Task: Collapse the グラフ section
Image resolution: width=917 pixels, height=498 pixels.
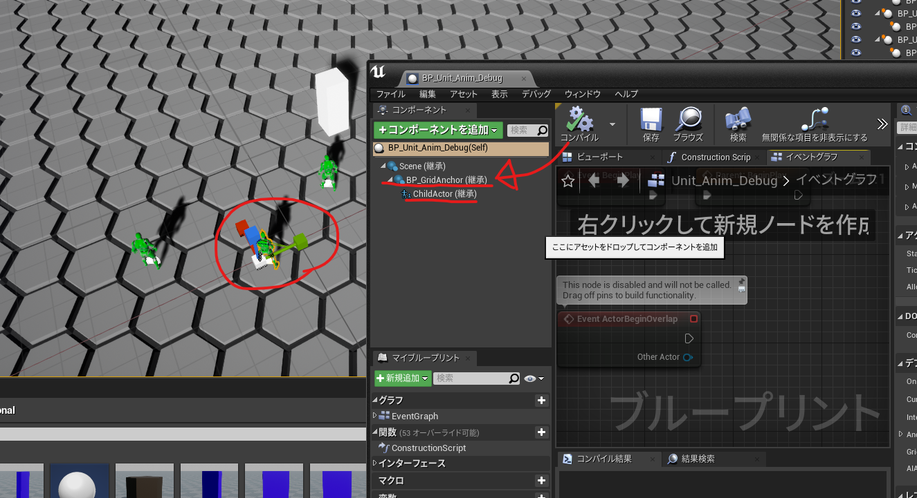Action: pyautogui.click(x=375, y=400)
